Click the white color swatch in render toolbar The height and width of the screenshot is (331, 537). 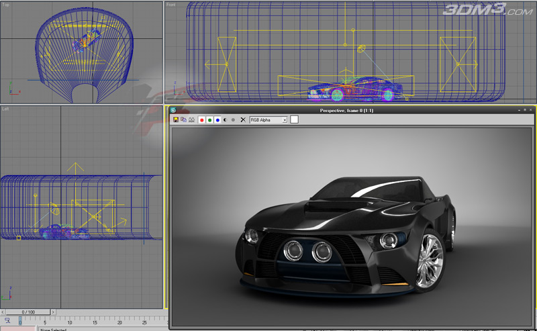[x=294, y=120]
